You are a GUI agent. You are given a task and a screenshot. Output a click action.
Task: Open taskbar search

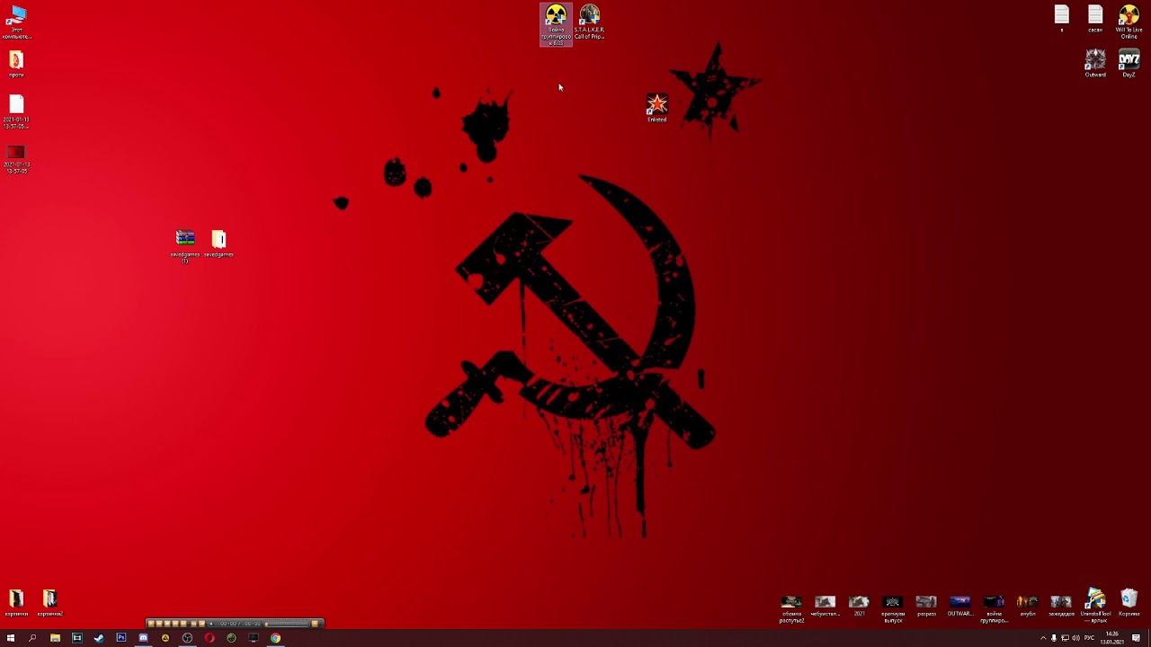(x=32, y=638)
